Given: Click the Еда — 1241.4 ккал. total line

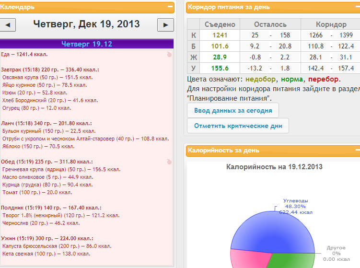Looking at the screenshot, I should coord(24,55).
